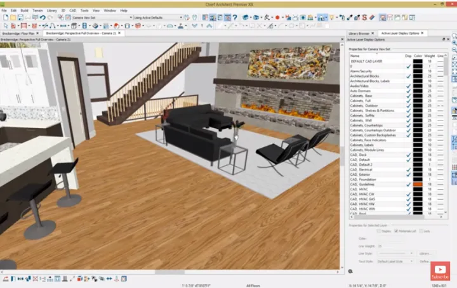457x288 pixels.
Task: Toggle display check for Cabinets, Base layer
Action: [408, 95]
